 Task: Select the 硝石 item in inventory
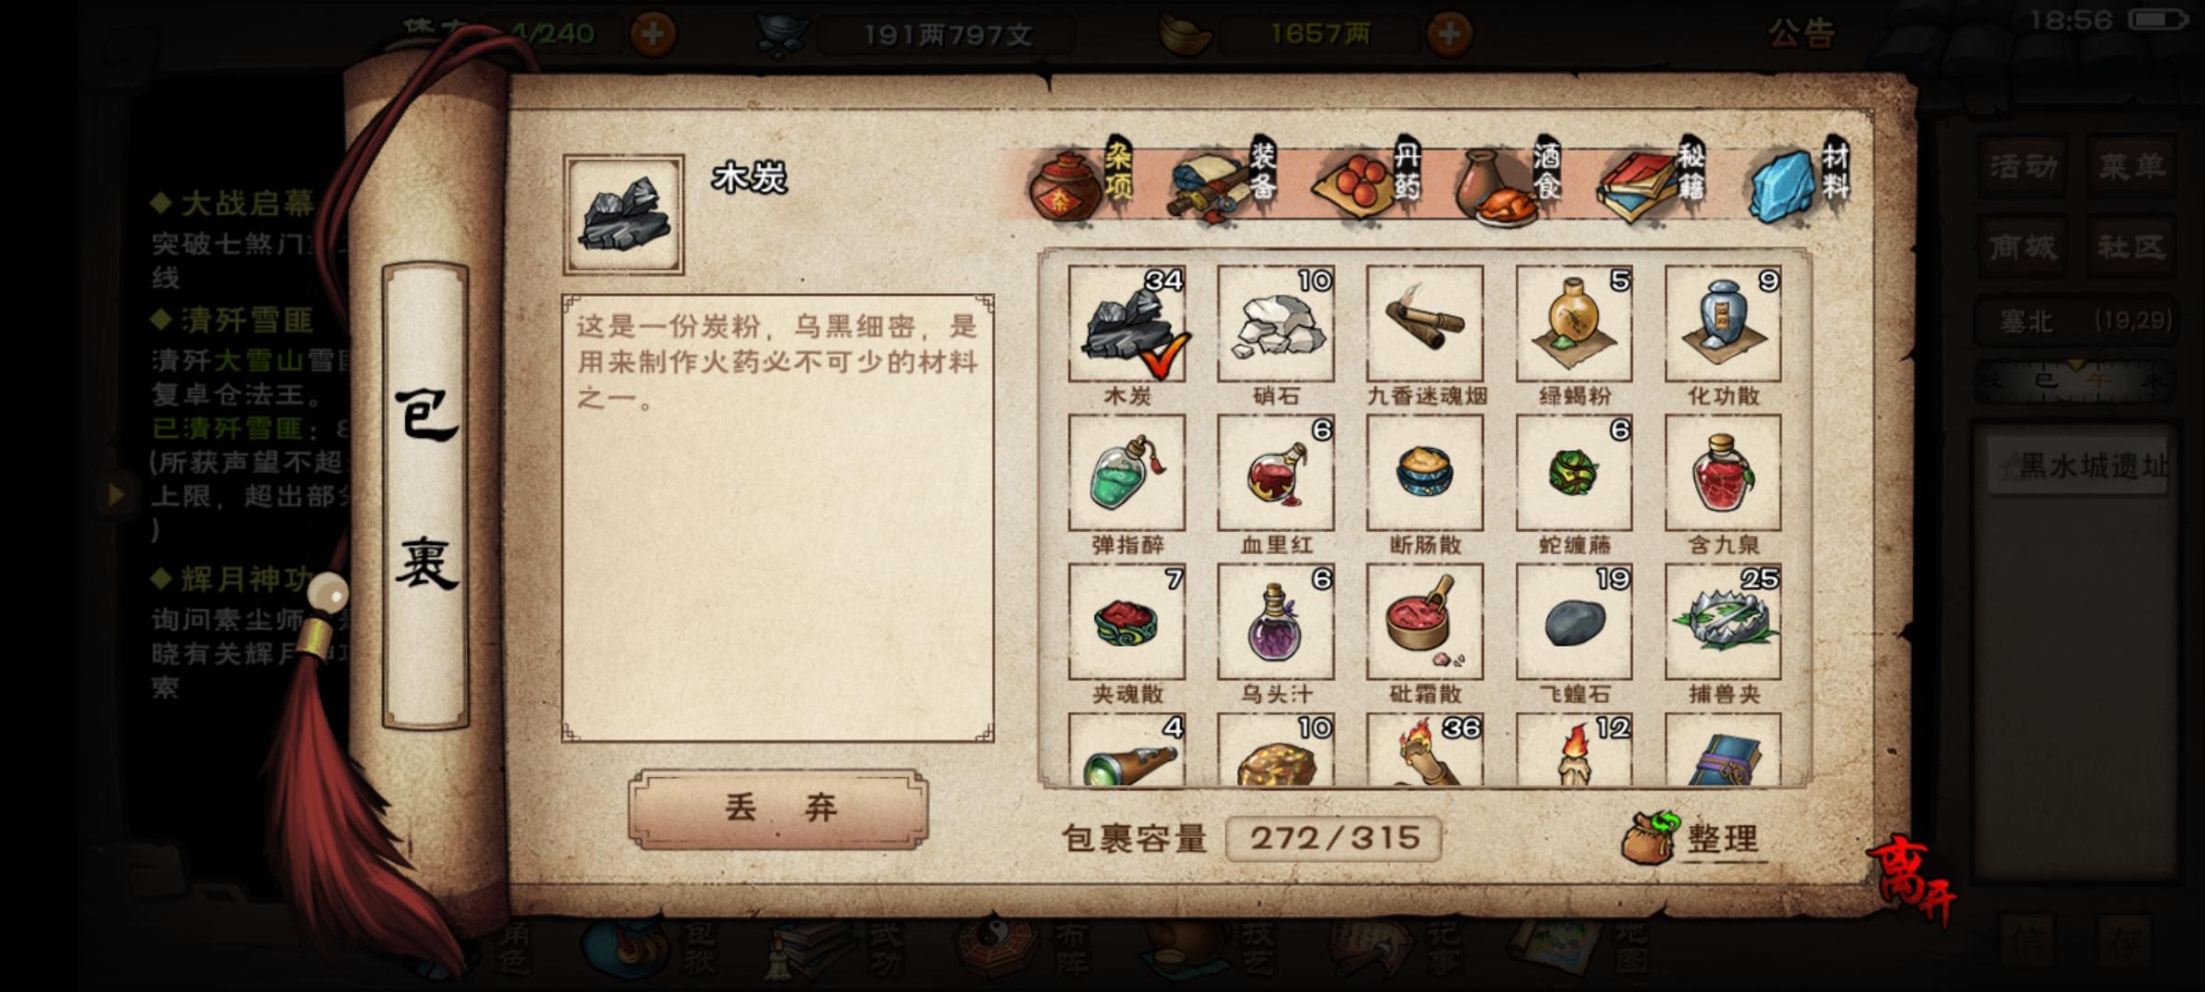1275,323
